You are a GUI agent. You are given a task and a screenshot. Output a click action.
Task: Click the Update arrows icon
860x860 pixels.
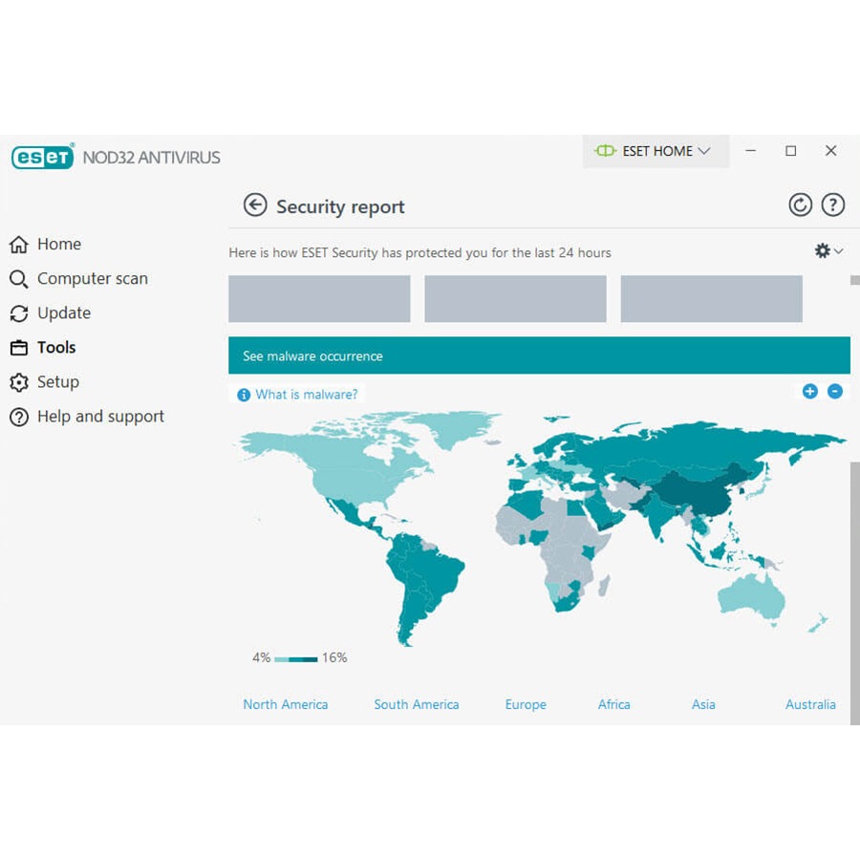coord(19,313)
